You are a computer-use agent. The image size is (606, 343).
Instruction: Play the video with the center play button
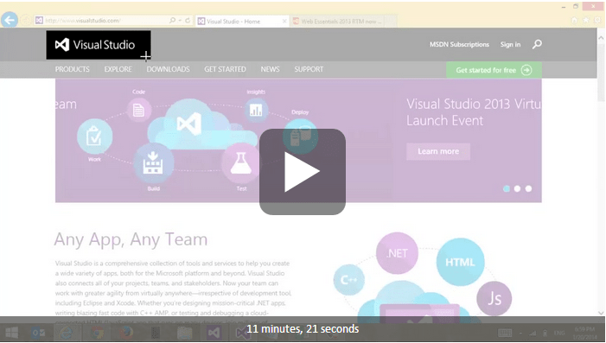click(303, 171)
